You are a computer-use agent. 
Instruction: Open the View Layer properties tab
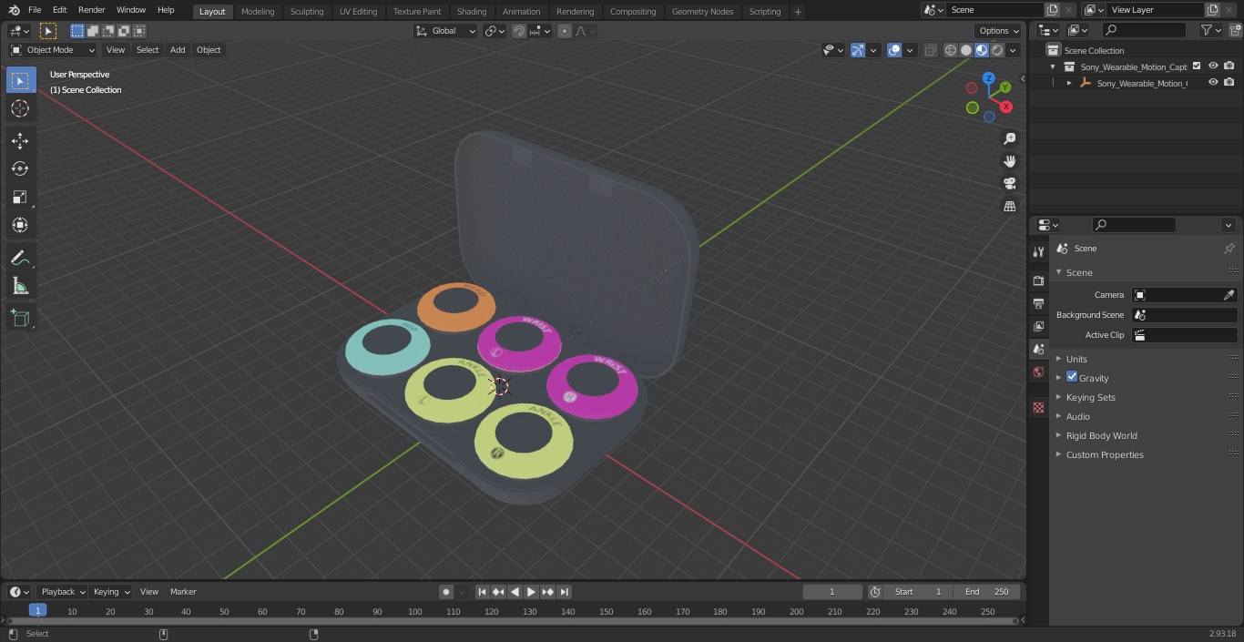(1038, 326)
